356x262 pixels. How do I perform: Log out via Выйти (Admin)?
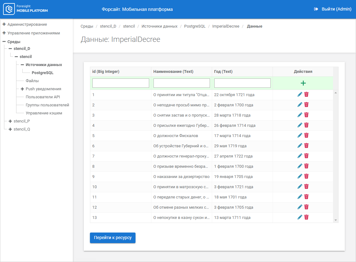[x=333, y=9]
